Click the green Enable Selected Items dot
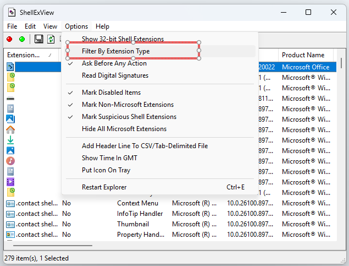This screenshot has width=349, height=266. 22,39
